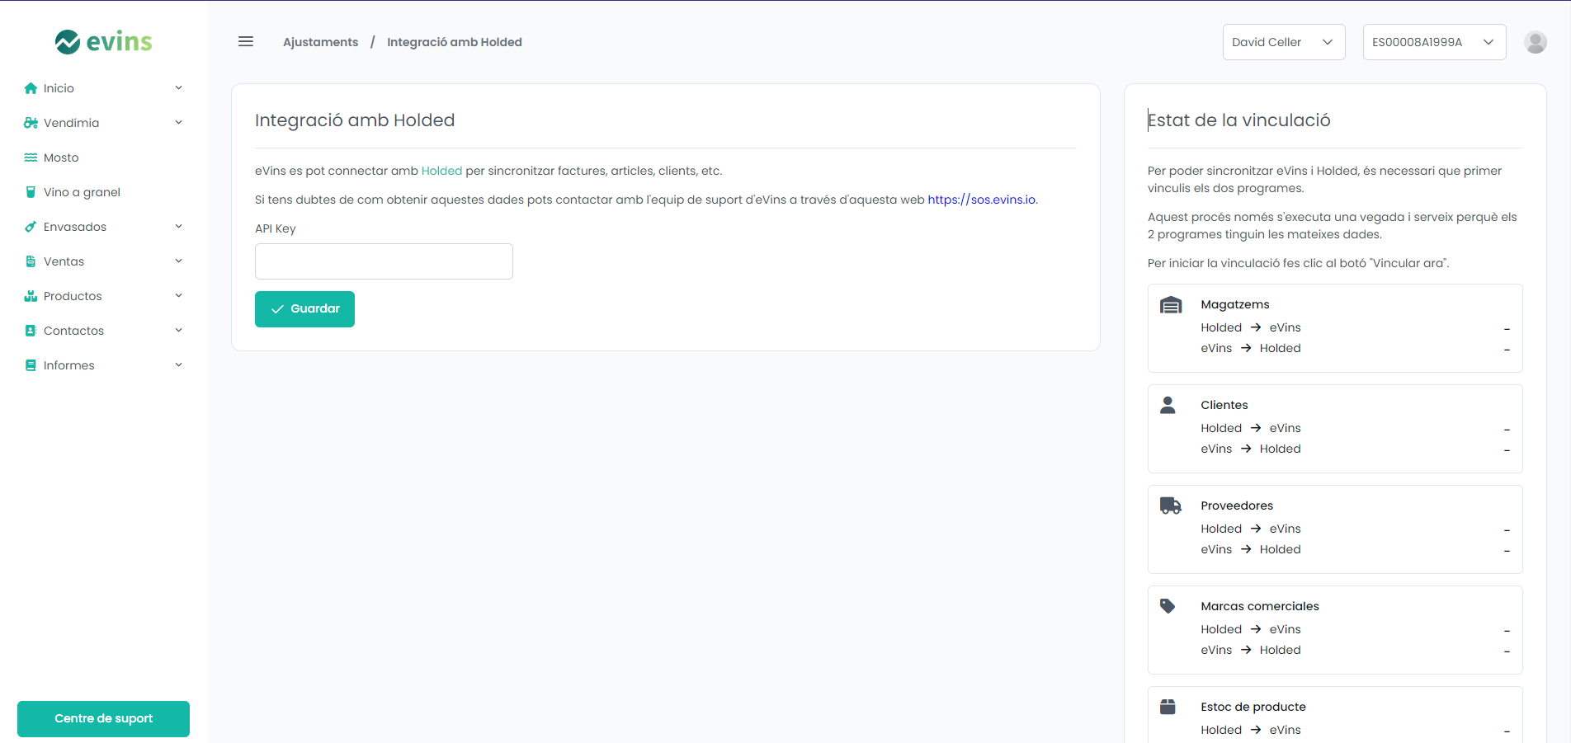The height and width of the screenshot is (743, 1571).
Task: Click the evins logo
Action: tap(104, 41)
